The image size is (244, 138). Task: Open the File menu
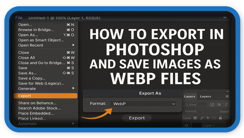19,18
